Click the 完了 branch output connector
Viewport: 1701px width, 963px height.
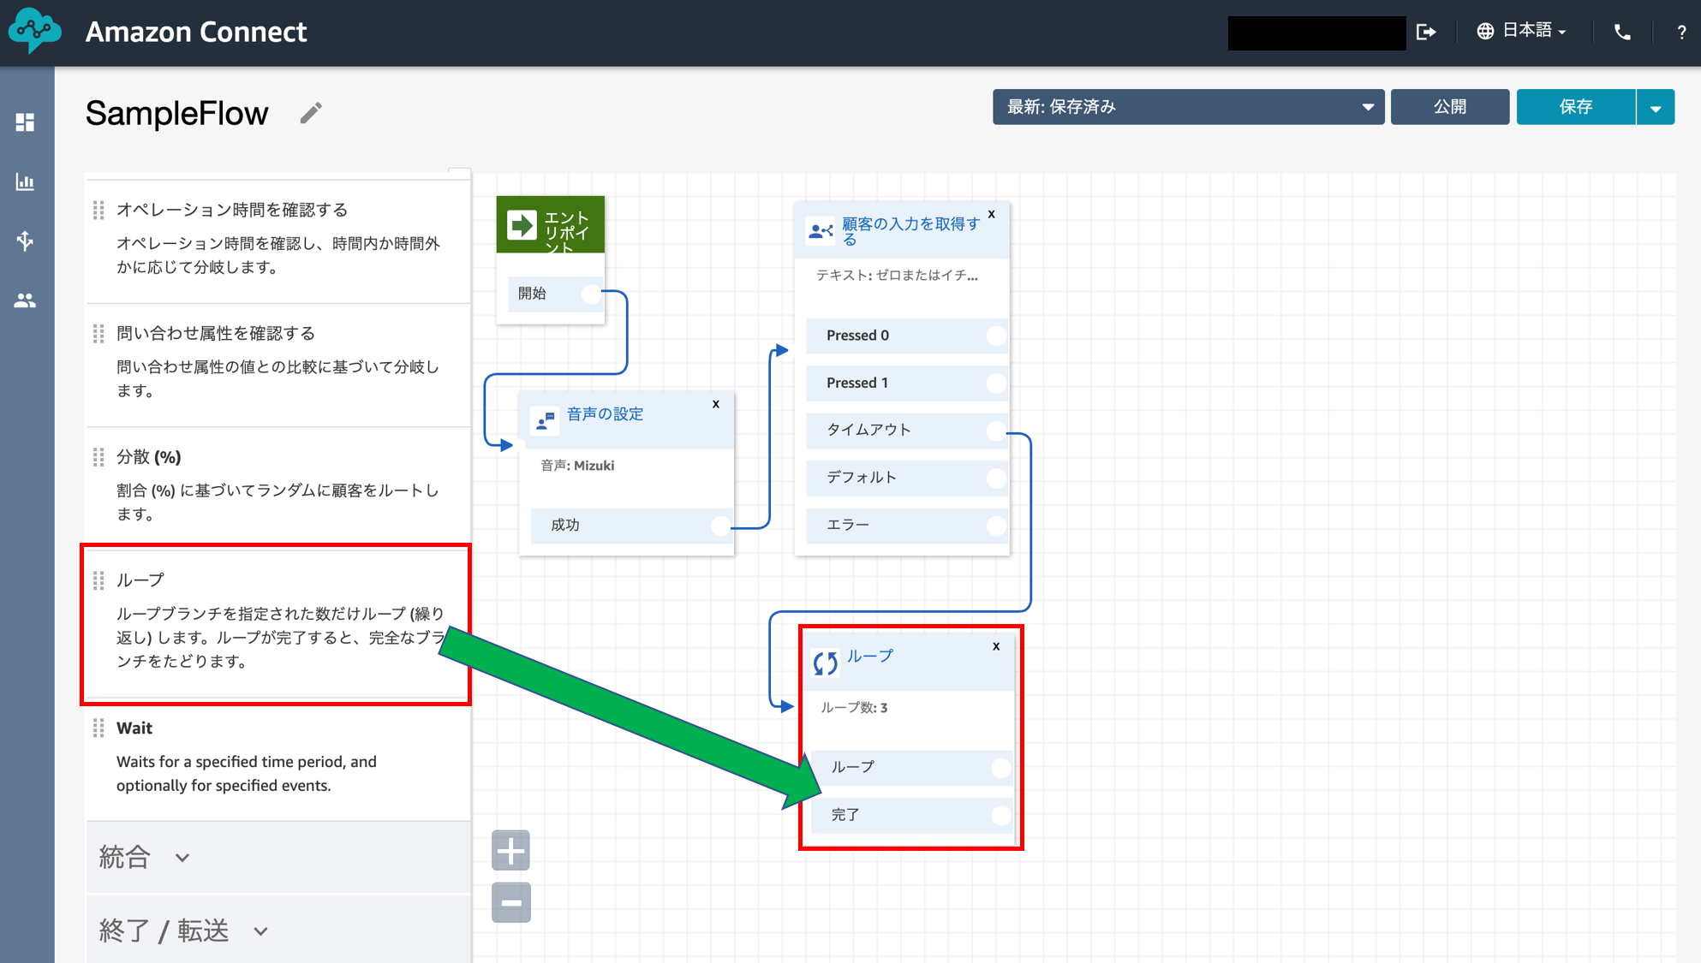click(x=1001, y=816)
